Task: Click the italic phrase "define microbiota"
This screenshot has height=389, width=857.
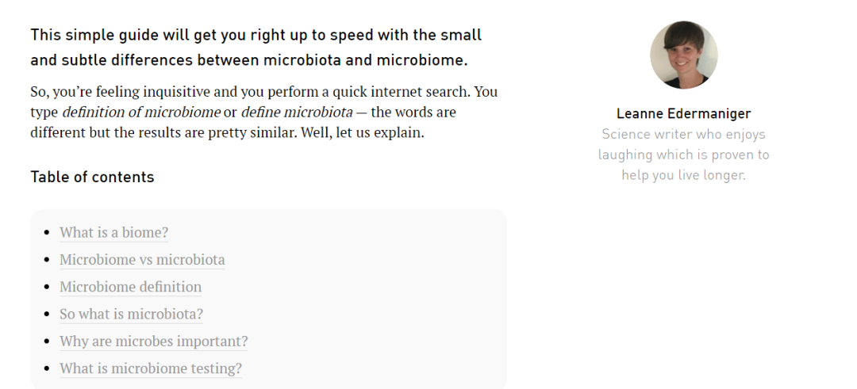Action: [297, 113]
